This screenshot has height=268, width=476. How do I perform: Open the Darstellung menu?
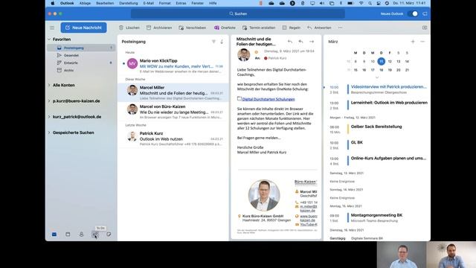[129, 3]
